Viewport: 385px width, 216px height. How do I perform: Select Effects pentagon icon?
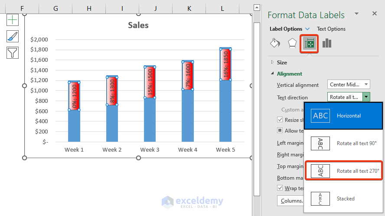[x=292, y=43]
